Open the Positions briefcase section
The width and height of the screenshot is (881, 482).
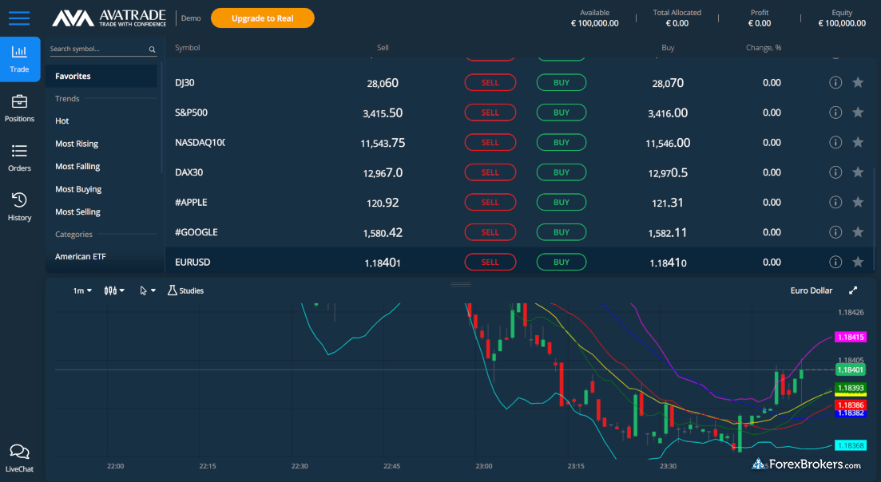(20, 109)
